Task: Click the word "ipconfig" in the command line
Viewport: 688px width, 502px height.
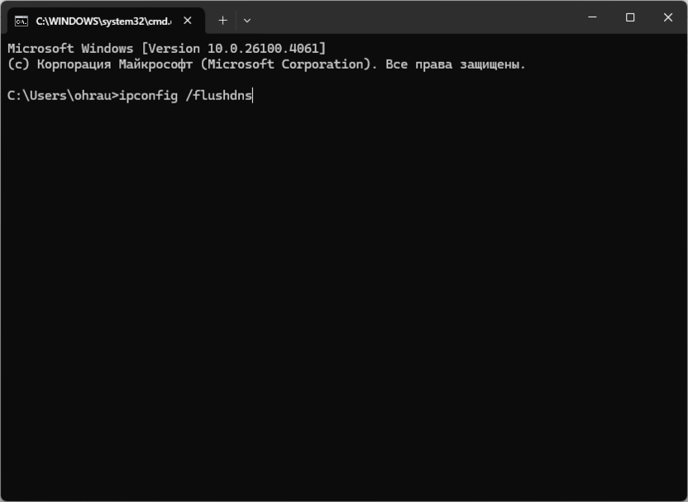Action: (x=147, y=95)
